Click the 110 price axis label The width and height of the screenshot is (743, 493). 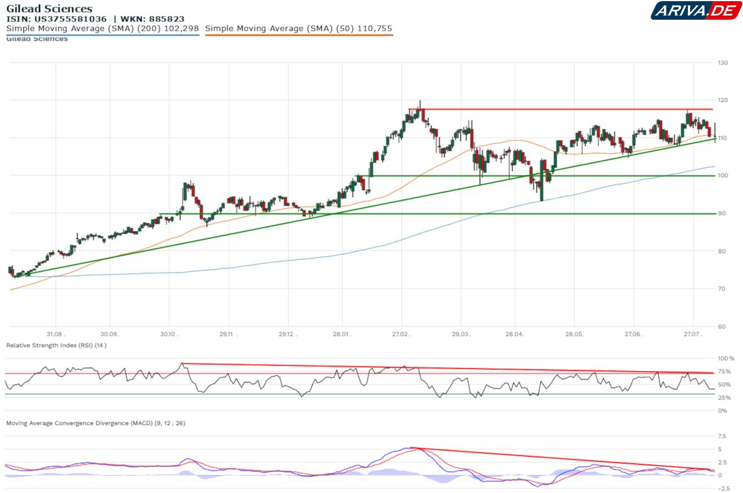pyautogui.click(x=723, y=137)
